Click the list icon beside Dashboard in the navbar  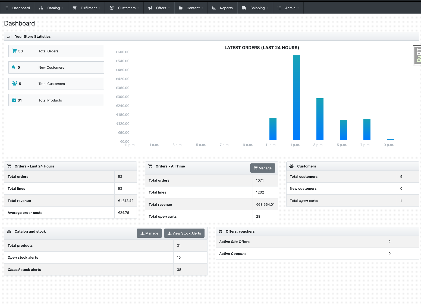tap(6, 8)
